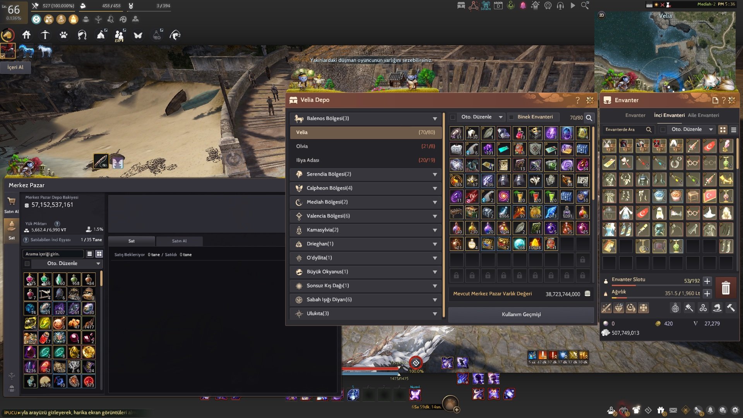This screenshot has width=743, height=418.
Task: Click the search magnifier in Velia Depo
Action: (589, 118)
